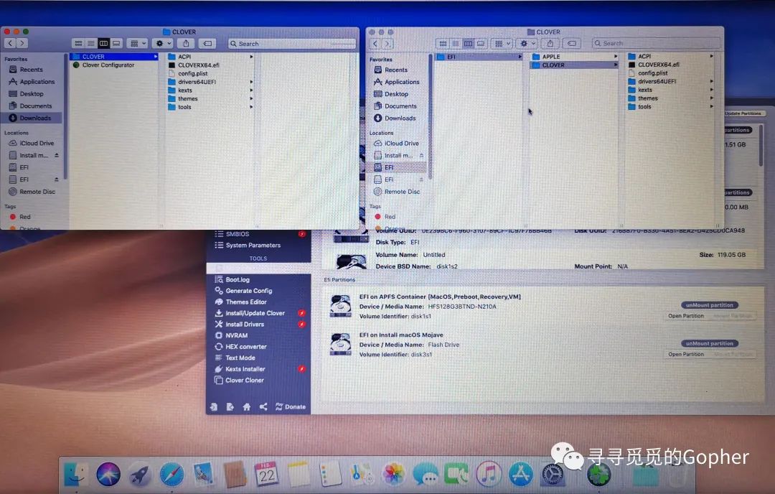775x494 pixels.
Task: Click Clover Configurator share icon
Action: pos(263,407)
